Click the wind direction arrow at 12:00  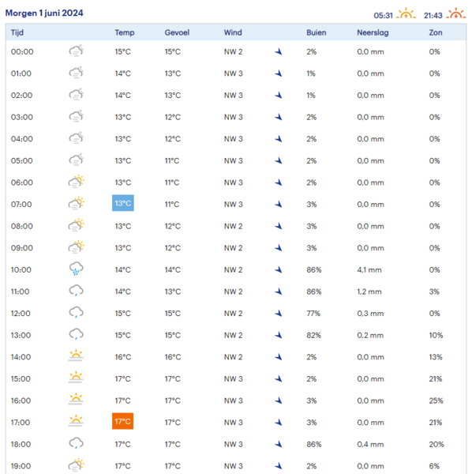pyautogui.click(x=279, y=314)
